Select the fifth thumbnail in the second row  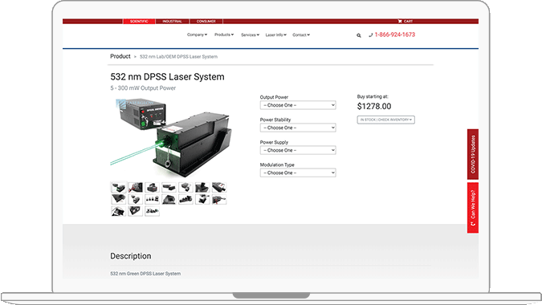tap(185, 199)
